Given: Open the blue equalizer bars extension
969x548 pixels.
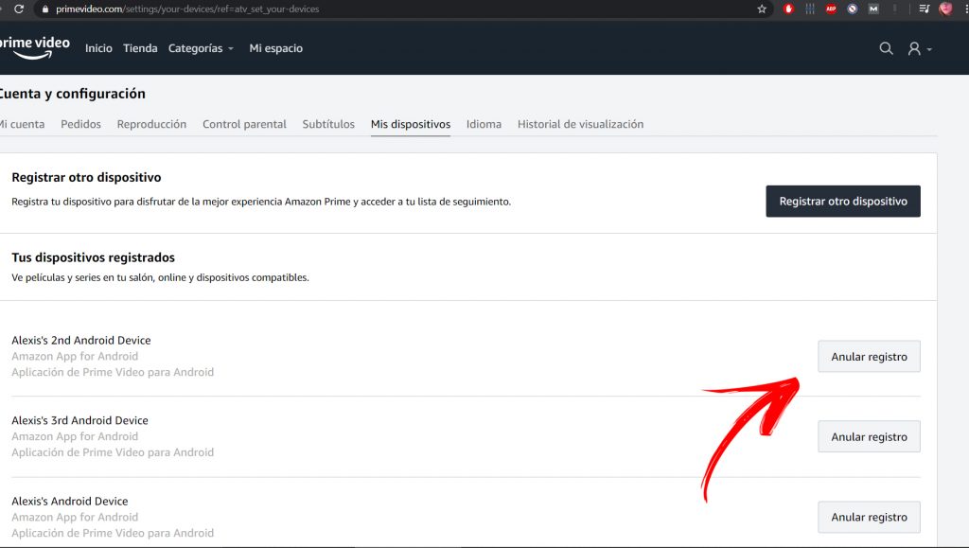Looking at the screenshot, I should (810, 9).
